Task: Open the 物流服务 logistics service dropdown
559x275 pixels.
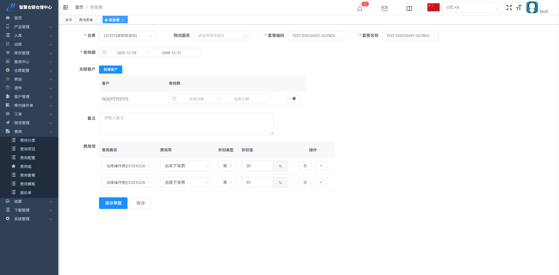Action: point(221,36)
